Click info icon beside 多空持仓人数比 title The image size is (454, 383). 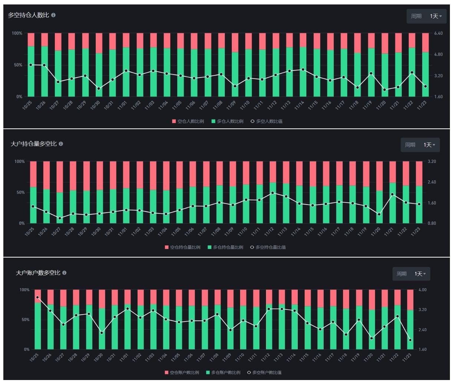[x=53, y=15]
